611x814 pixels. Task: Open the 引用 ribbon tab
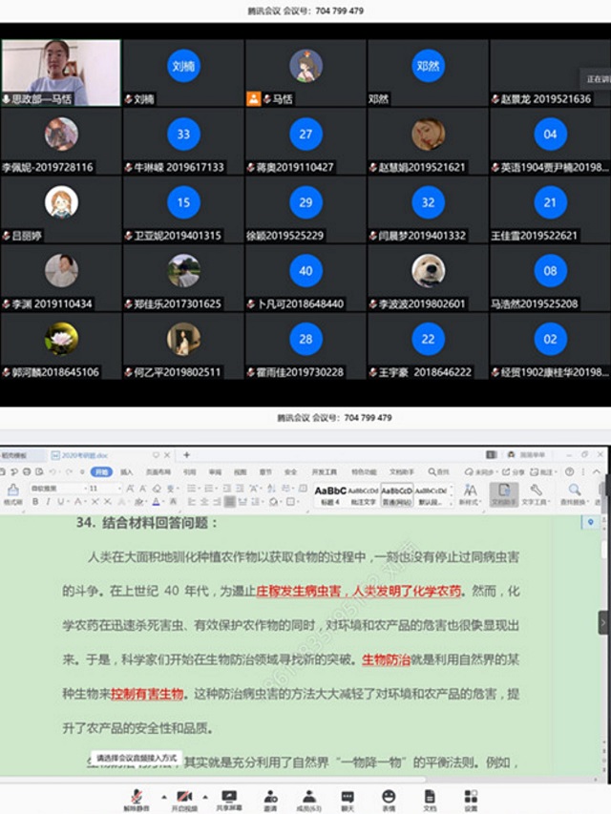tap(189, 472)
